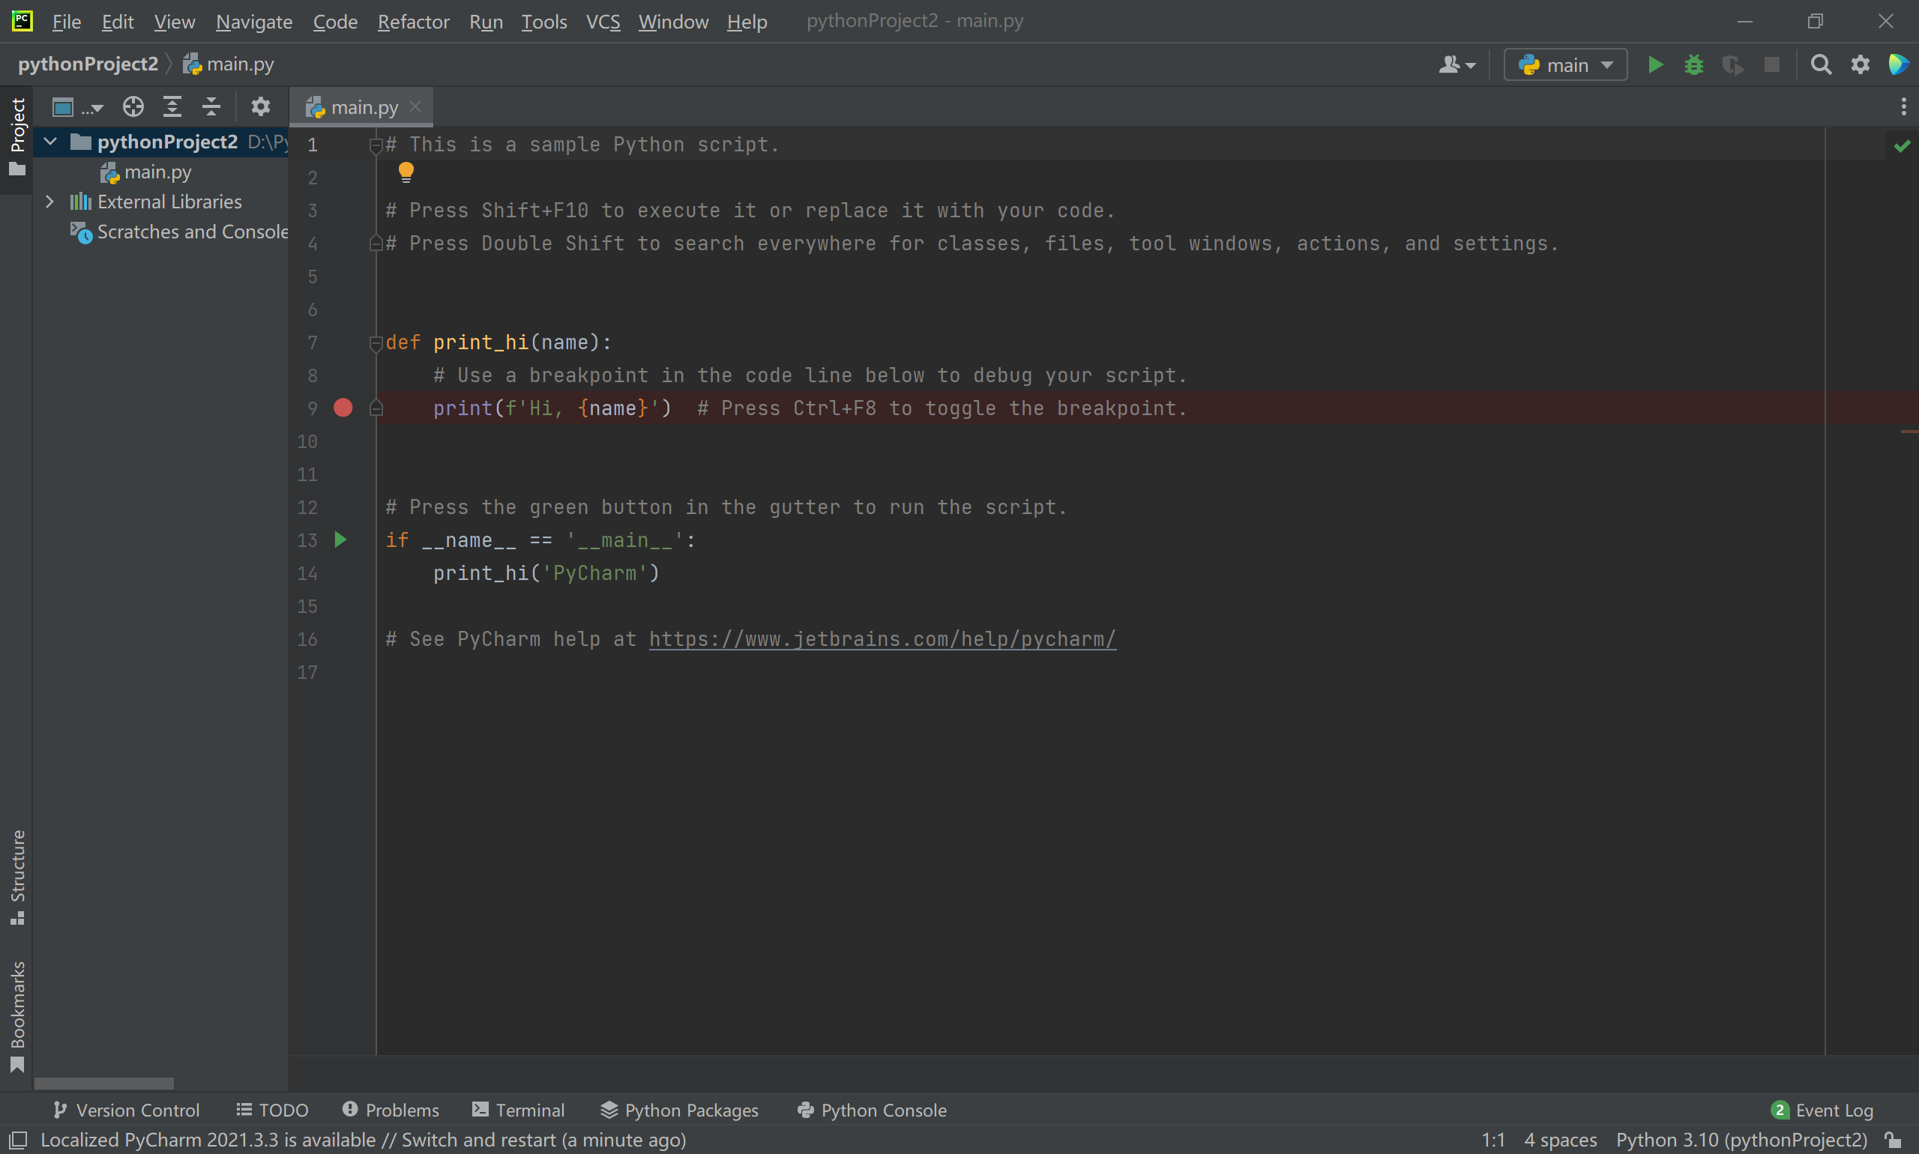Open Search Everywhere magnifier icon

pos(1820,64)
